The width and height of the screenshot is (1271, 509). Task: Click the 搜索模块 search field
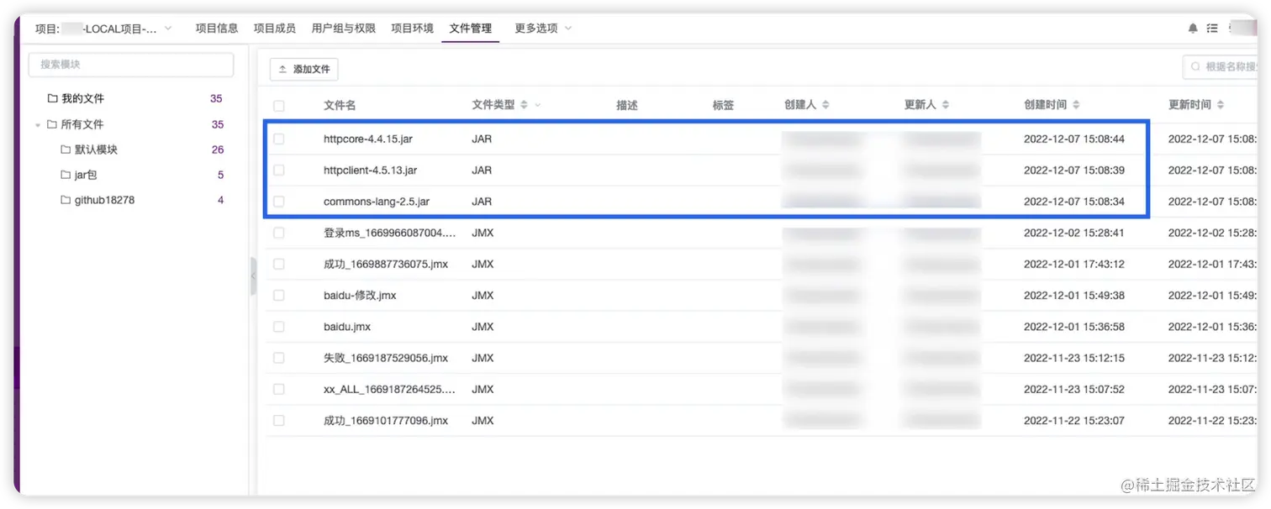click(130, 64)
